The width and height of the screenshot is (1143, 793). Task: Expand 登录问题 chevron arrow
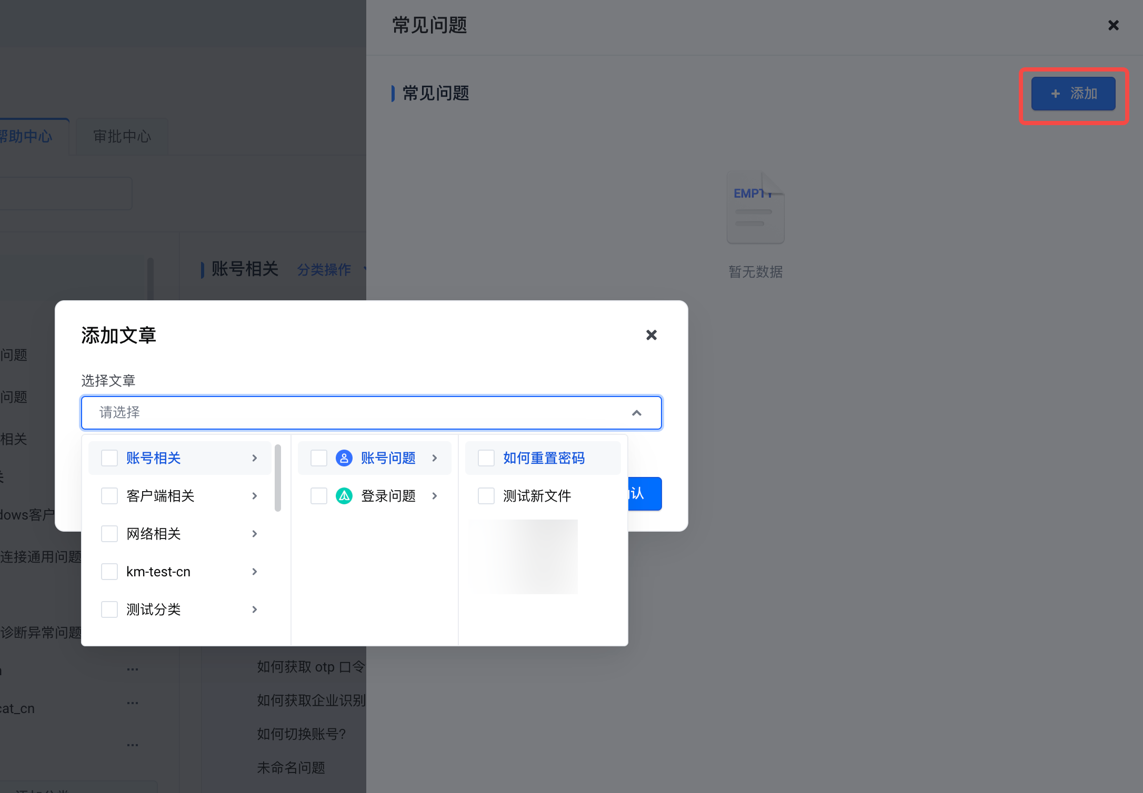435,496
